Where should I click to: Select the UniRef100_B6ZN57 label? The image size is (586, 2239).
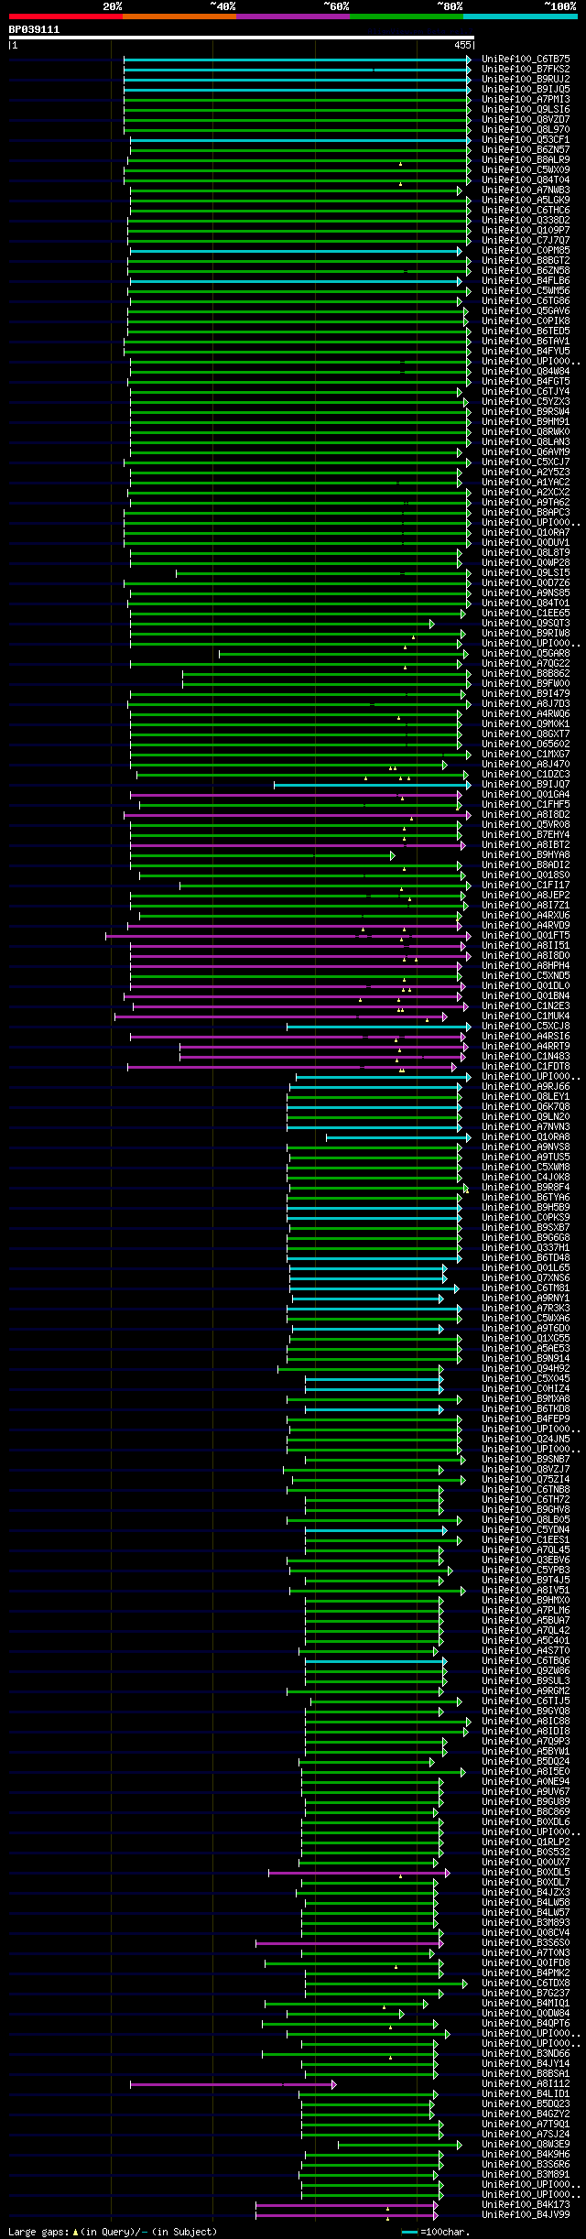(526, 150)
